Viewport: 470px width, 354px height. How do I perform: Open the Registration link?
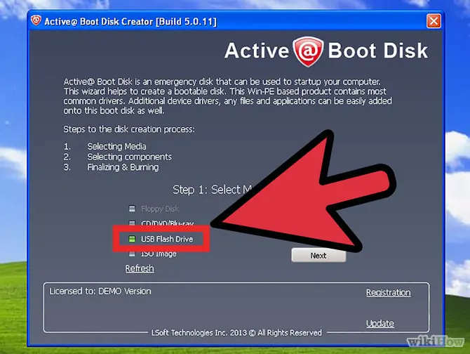point(389,292)
